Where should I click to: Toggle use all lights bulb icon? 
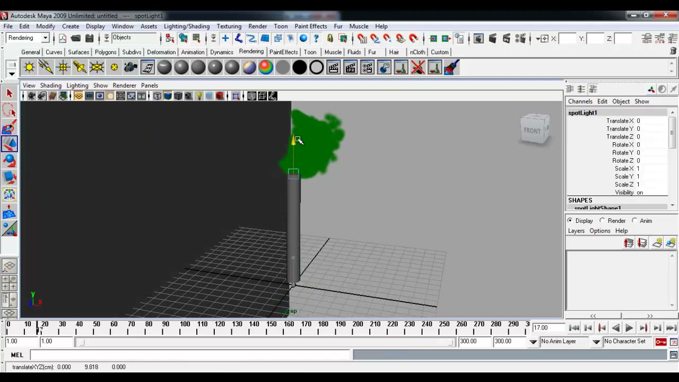tap(199, 96)
